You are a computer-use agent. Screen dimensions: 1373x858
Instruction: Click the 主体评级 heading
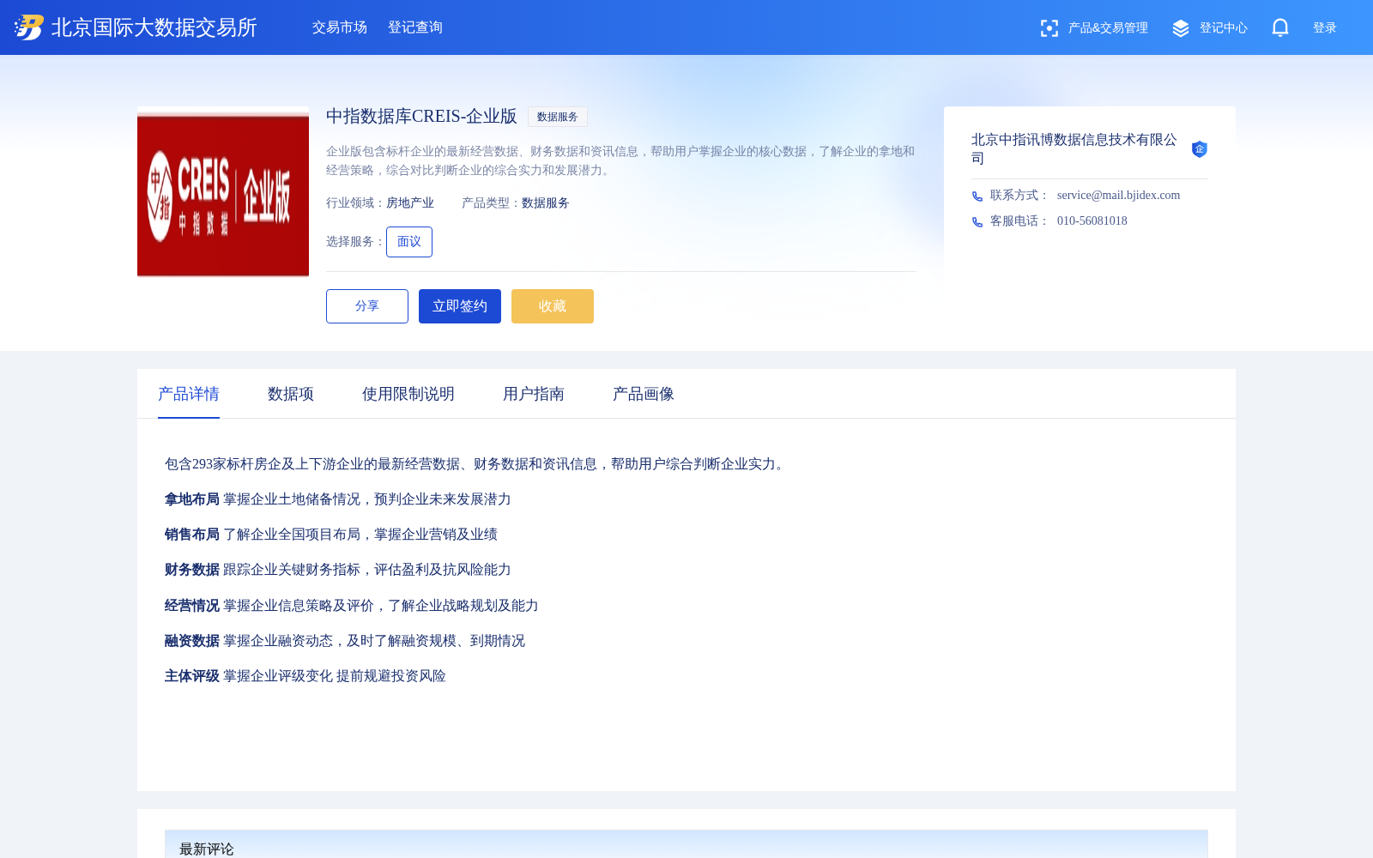coord(192,676)
